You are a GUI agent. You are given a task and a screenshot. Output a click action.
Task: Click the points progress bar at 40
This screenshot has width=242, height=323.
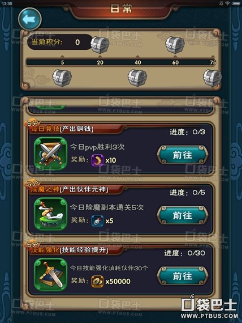[138, 62]
